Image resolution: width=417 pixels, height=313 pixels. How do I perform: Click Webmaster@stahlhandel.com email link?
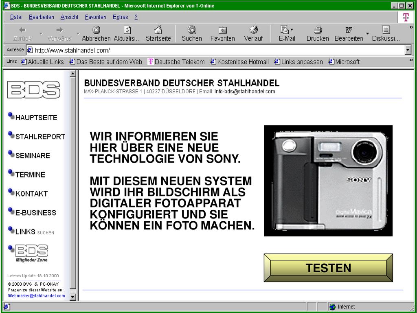click(x=36, y=296)
